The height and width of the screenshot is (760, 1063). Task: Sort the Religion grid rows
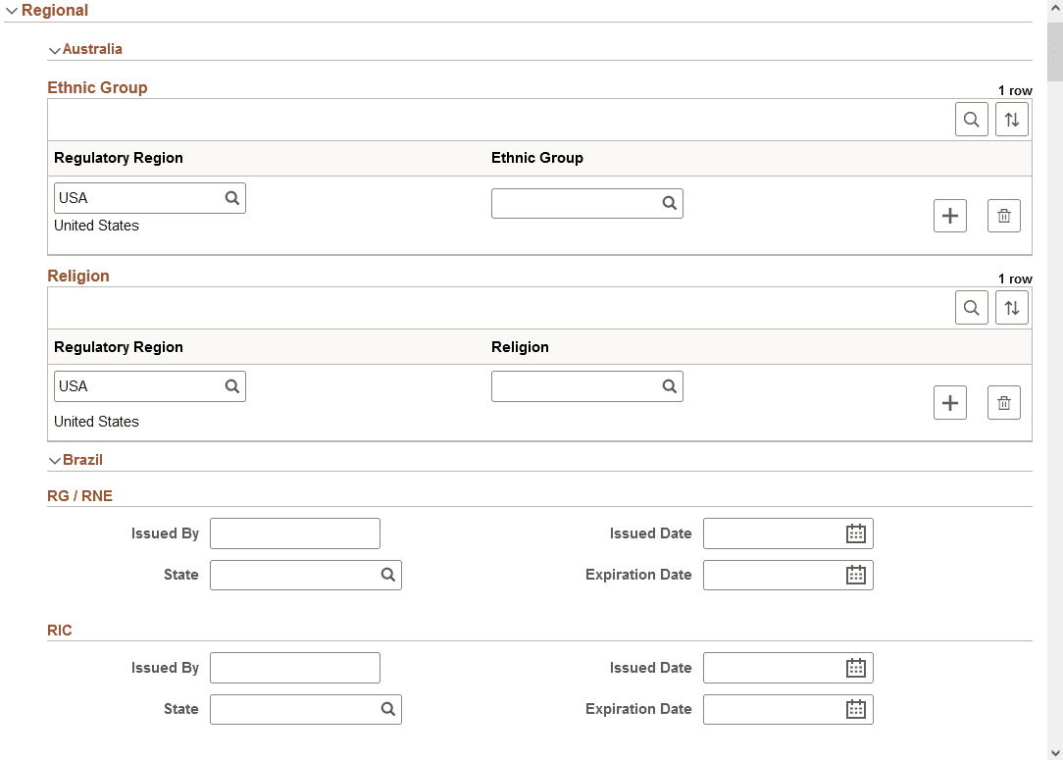pyautogui.click(x=1011, y=307)
